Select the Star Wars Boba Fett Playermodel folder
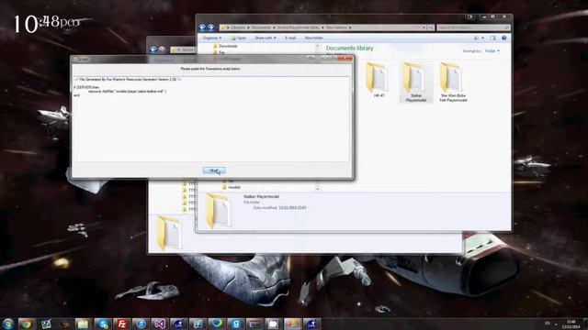 [453, 82]
